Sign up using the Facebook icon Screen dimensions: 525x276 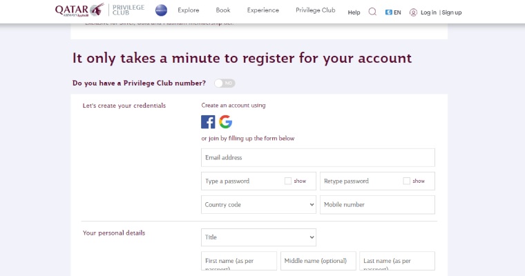pyautogui.click(x=208, y=121)
